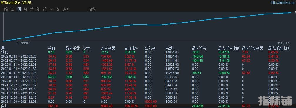This screenshot has width=296, height=108.
Task: Open the M tab
Action: [51, 9]
